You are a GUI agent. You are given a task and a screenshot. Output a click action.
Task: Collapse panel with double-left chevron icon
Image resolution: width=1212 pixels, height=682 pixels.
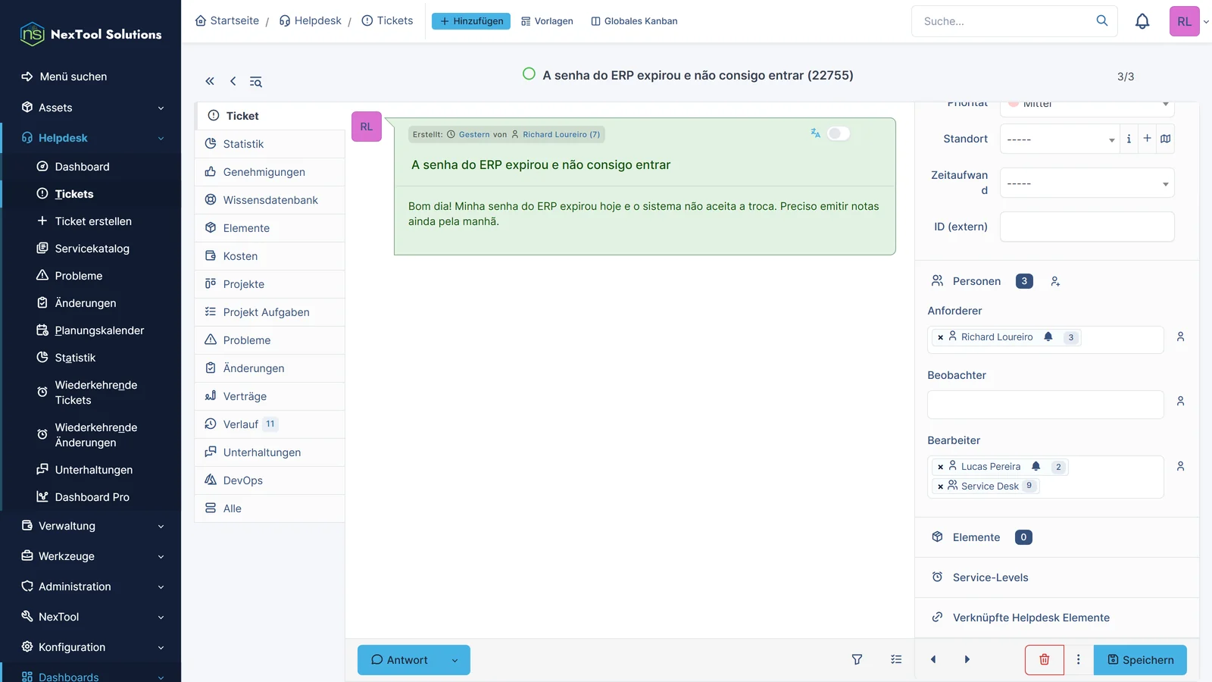click(x=210, y=81)
